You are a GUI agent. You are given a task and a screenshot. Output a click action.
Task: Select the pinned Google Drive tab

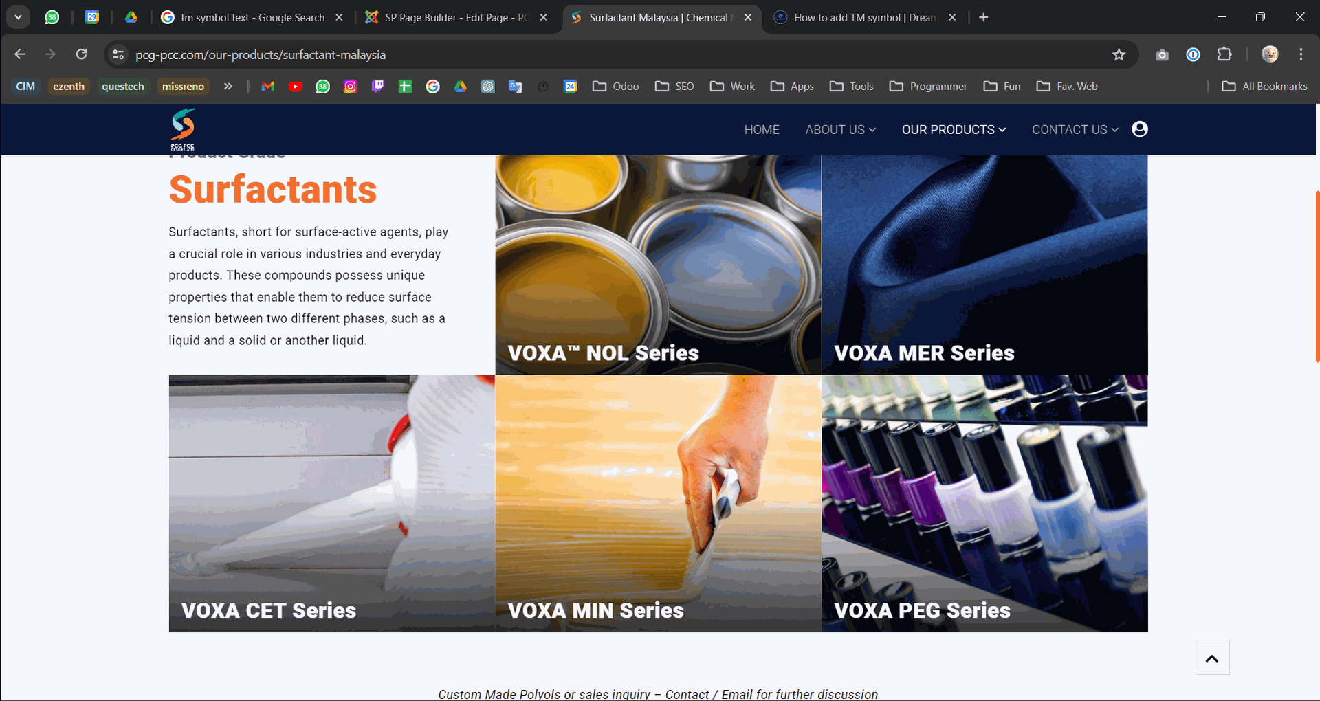coord(131,17)
